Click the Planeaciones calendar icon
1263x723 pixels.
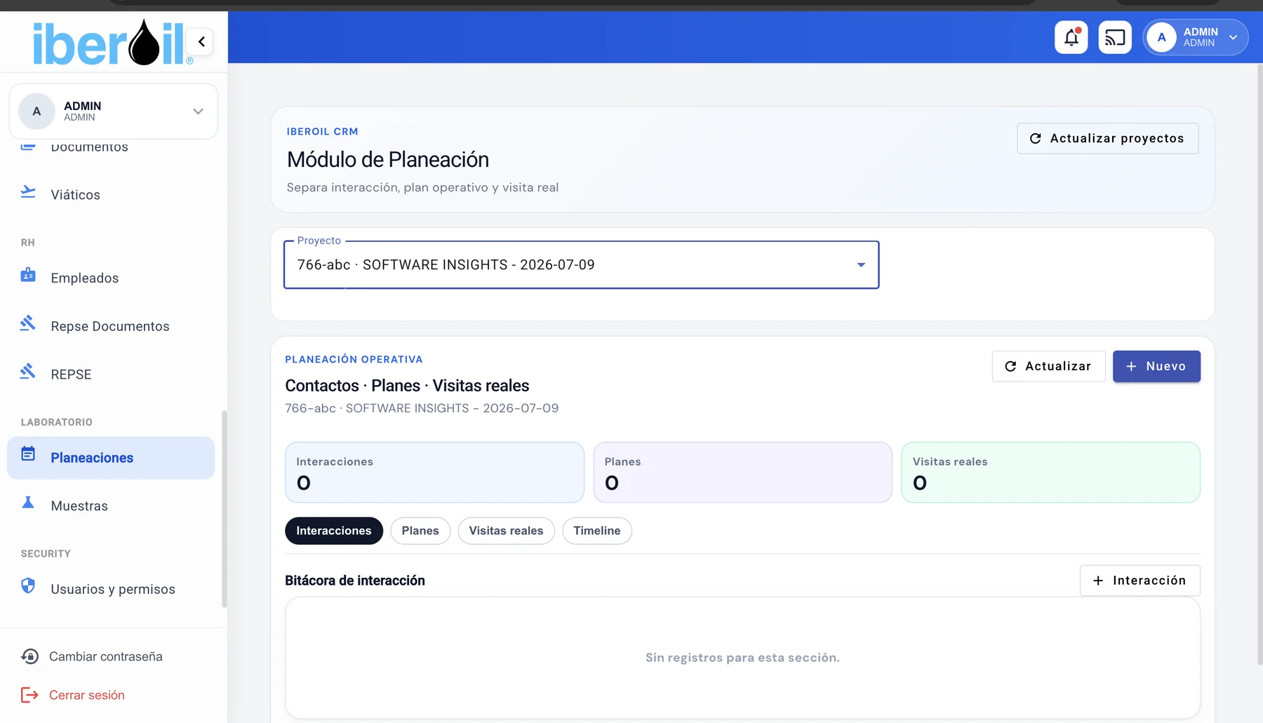pos(28,454)
